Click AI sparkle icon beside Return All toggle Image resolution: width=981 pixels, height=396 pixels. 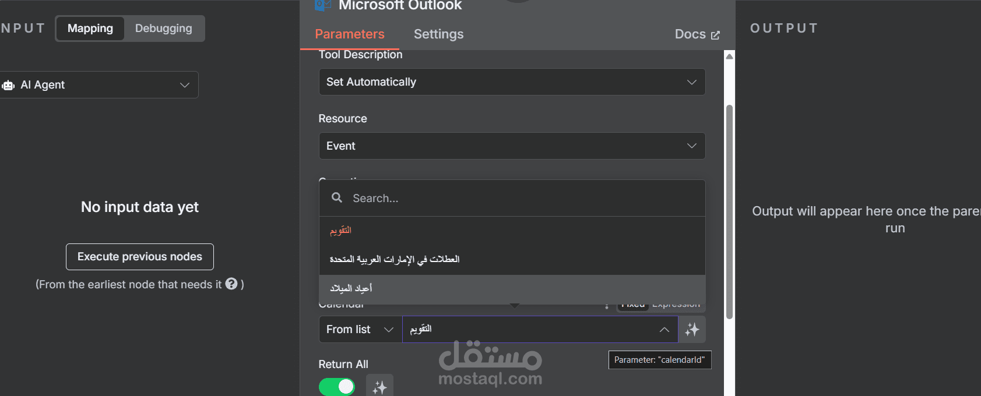tap(379, 387)
